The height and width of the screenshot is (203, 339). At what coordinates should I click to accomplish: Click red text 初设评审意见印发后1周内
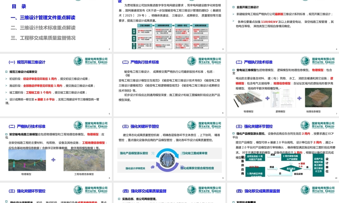(x=40, y=79)
